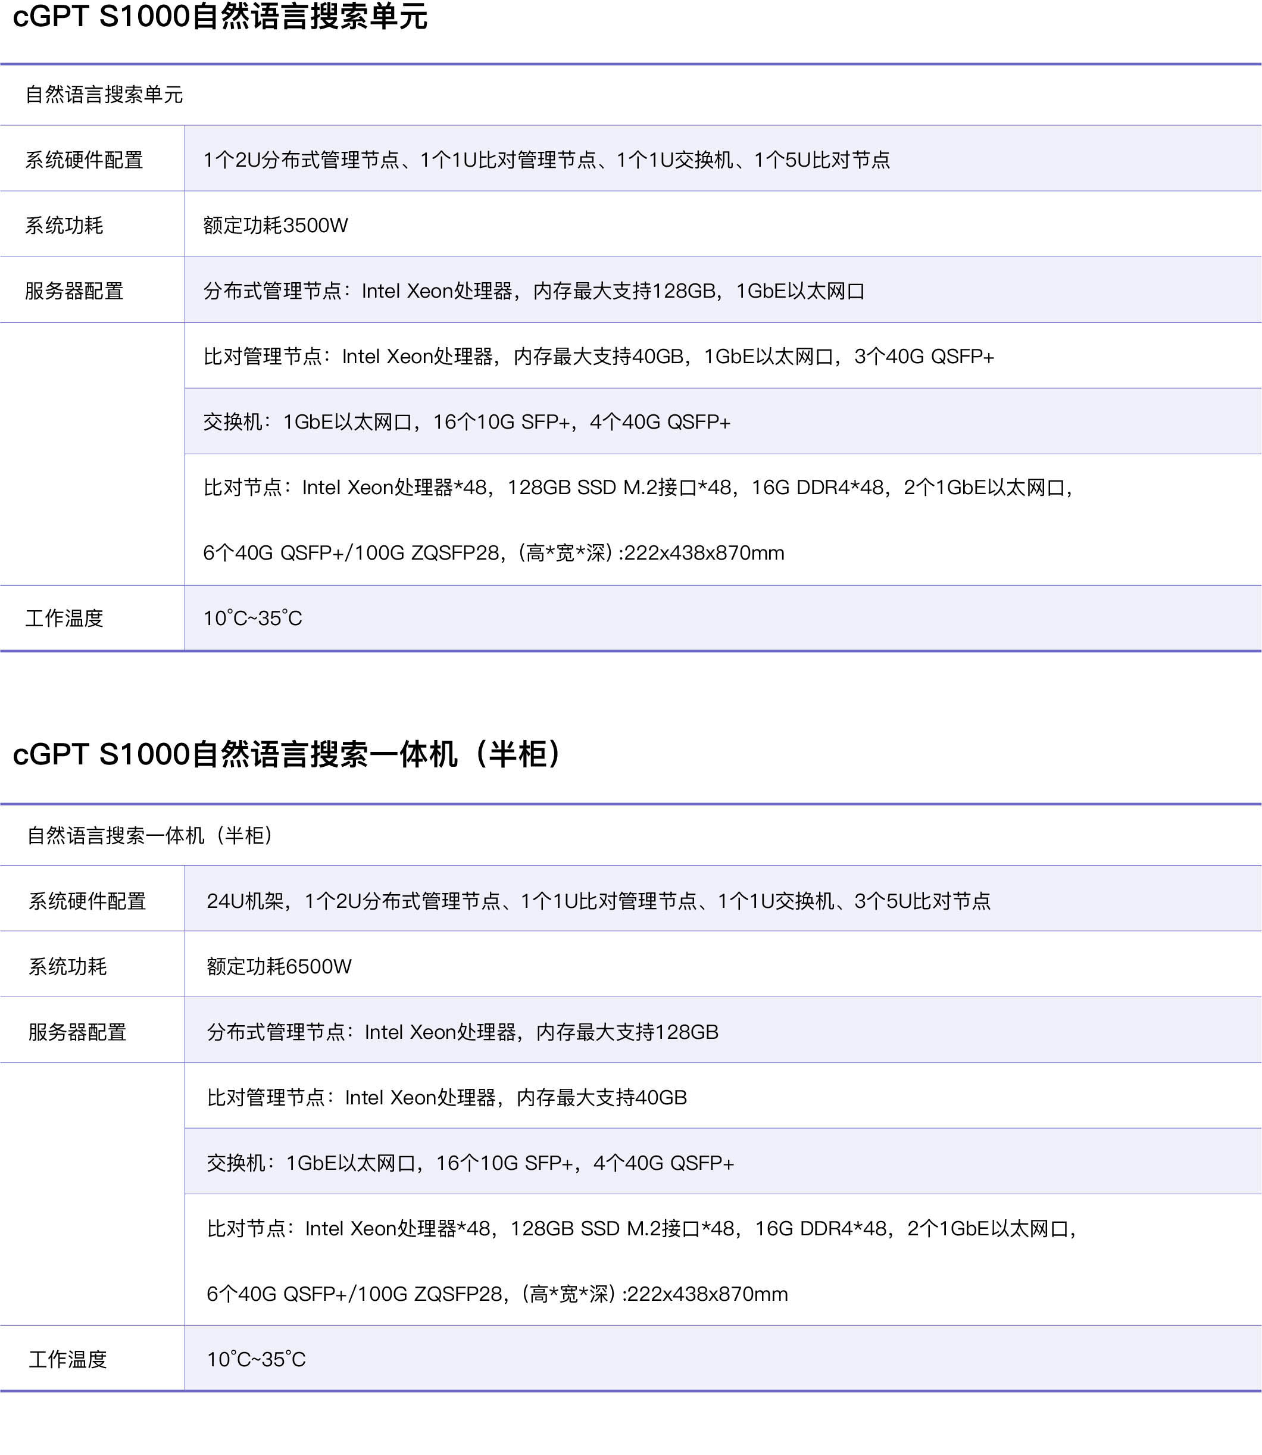
Task: Click second table's 交换机 specification row
Action: click(x=470, y=1163)
